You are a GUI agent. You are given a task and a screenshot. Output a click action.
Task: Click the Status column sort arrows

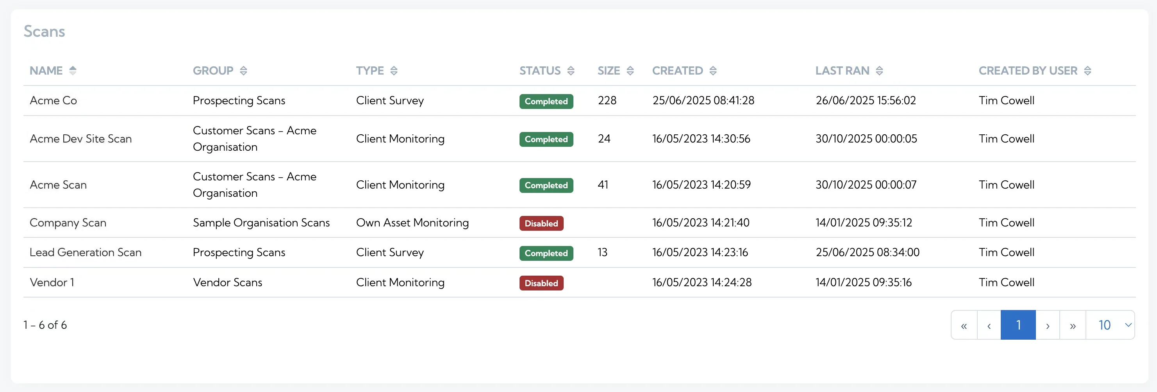point(571,71)
